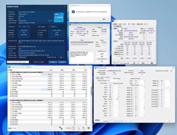Viewport: 177px width, 135px height.
Task: Click the blue information icon in the TestMem5 dialog
Action: coord(73,12)
